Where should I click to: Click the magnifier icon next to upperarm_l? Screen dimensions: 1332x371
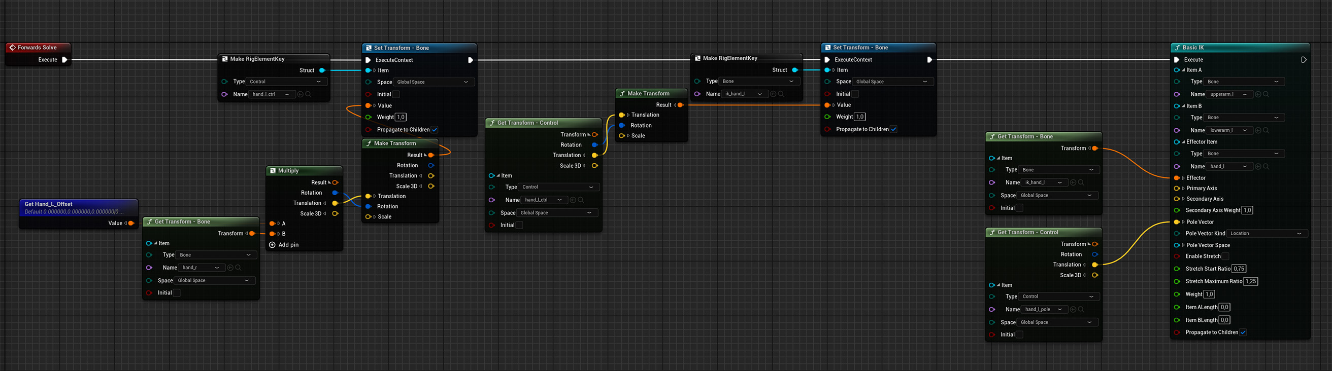coord(1267,94)
